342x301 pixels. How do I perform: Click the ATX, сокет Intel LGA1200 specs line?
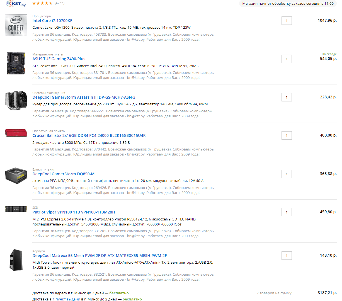tap(116, 66)
